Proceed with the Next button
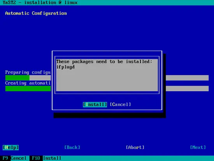This screenshot has height=161, width=214. tap(198, 147)
